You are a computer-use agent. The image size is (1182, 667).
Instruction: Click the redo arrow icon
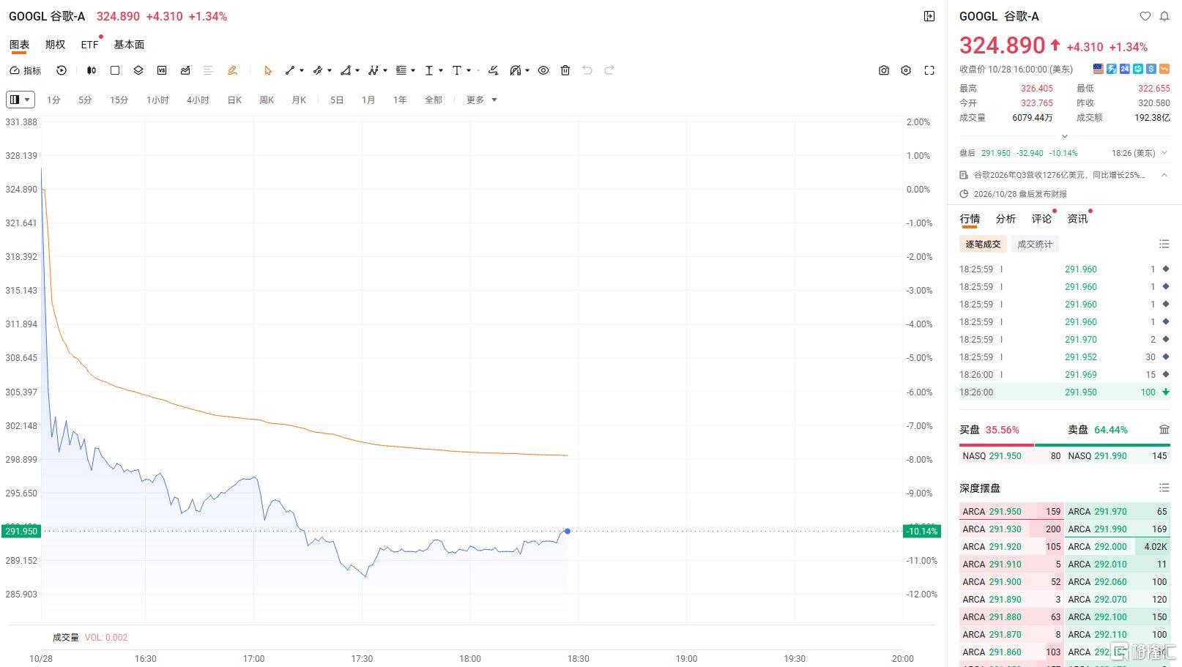[x=609, y=70]
